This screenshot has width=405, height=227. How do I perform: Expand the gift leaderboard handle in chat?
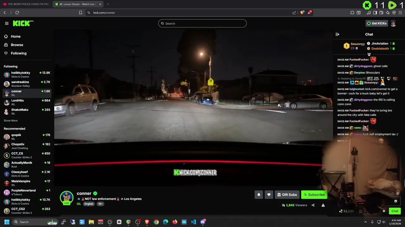(x=369, y=55)
